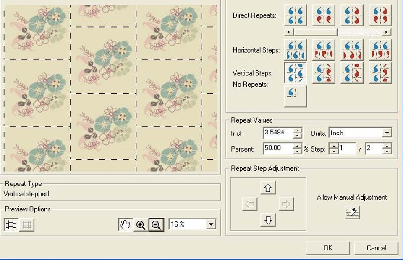Screen dimensions: 403x260
Task: Toggle the grid preview option
Action: point(27,225)
